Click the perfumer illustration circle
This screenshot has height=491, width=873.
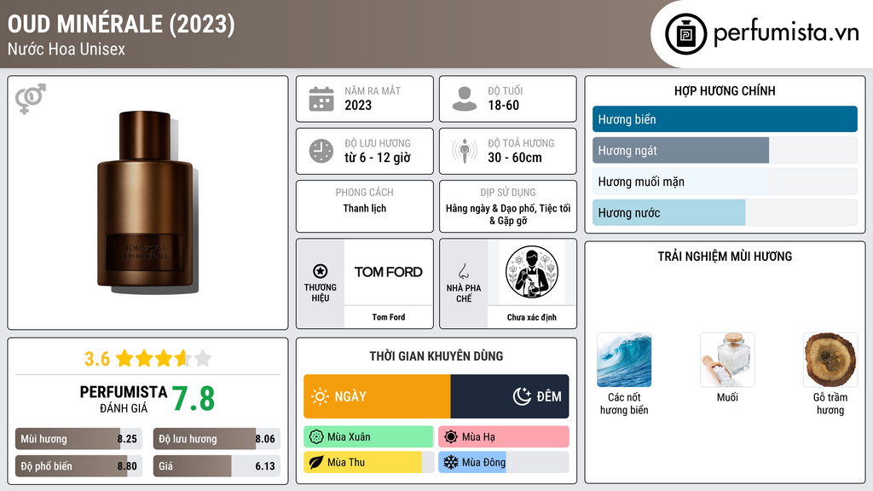[x=532, y=272]
